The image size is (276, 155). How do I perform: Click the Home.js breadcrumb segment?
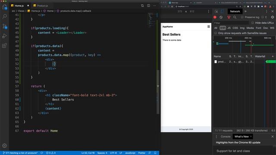click(x=35, y=11)
